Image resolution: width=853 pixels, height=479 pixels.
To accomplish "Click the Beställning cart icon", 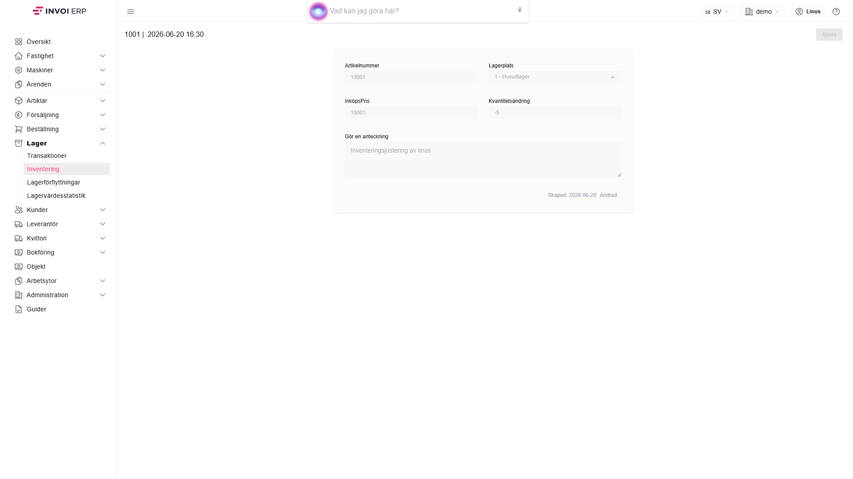I will pyautogui.click(x=19, y=129).
